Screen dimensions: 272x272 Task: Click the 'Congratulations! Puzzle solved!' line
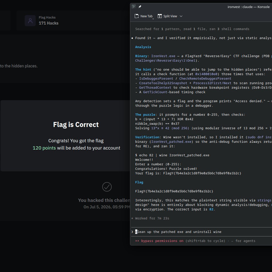[166, 169]
